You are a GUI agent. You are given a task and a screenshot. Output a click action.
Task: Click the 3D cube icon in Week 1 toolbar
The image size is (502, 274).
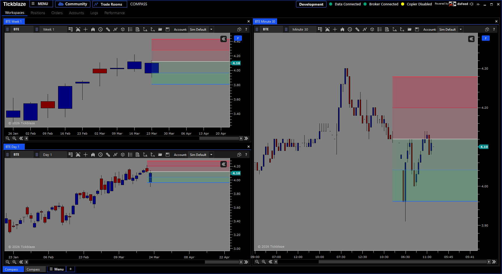[123, 29]
